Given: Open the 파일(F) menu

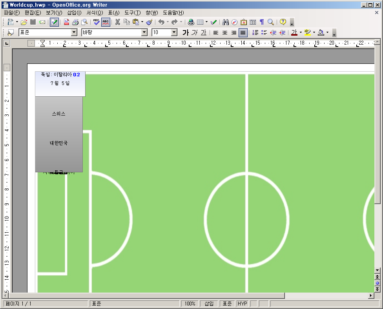Looking at the screenshot, I should pos(12,13).
